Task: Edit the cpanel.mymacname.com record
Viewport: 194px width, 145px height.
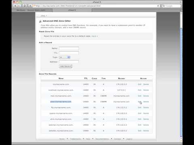Action: (x=139, y=113)
